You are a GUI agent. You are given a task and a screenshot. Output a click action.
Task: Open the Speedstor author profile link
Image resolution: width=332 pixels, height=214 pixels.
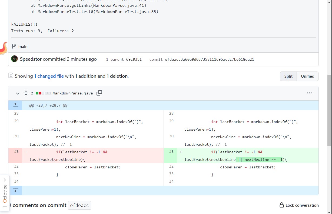click(x=31, y=59)
